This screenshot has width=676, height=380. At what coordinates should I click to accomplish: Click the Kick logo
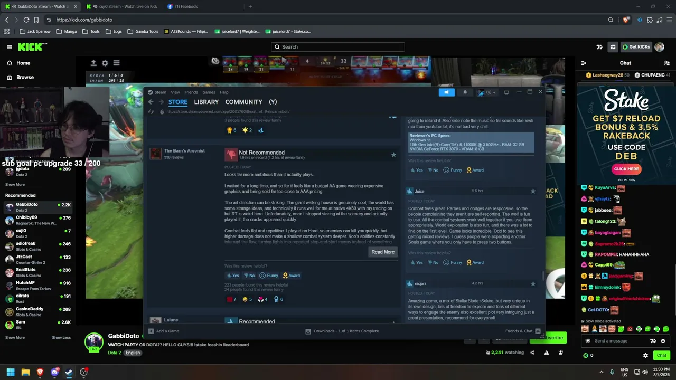pyautogui.click(x=32, y=47)
